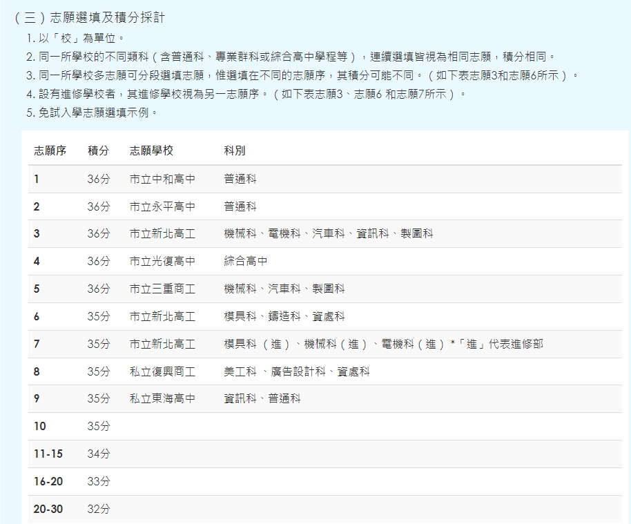Viewport: 631px width, 524px height.
Task: Click 市立光復高中 cell
Action: 162,261
